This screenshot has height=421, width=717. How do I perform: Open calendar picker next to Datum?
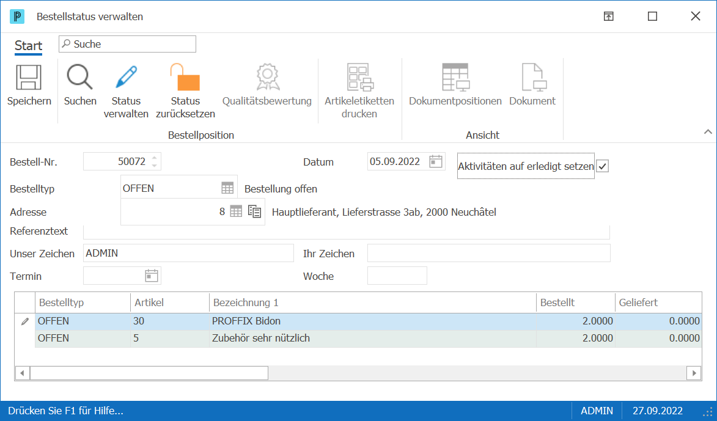pos(436,161)
